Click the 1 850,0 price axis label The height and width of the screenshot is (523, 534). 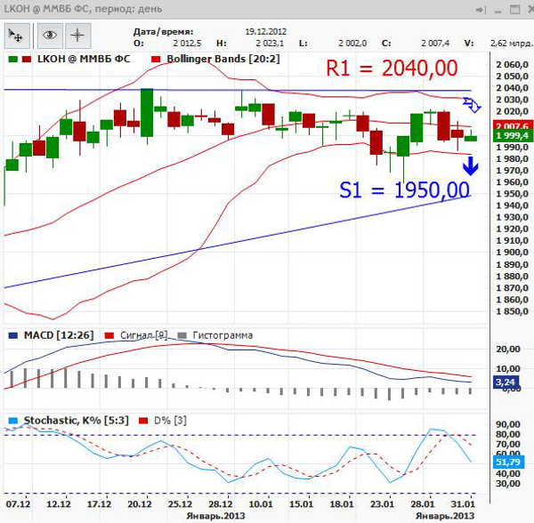[x=513, y=311]
